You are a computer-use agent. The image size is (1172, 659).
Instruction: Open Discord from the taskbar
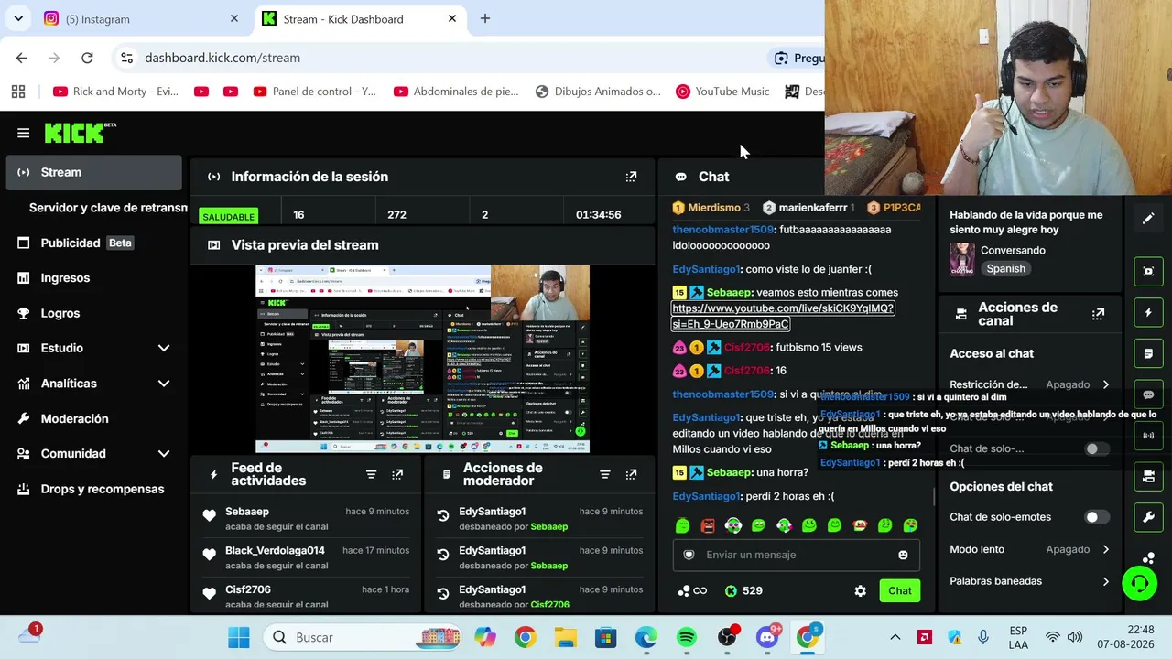(767, 637)
